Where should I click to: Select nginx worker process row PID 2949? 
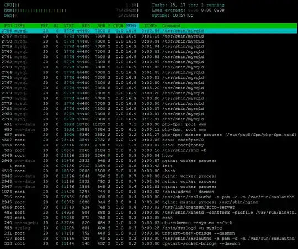pyautogui.click(x=148, y=161)
